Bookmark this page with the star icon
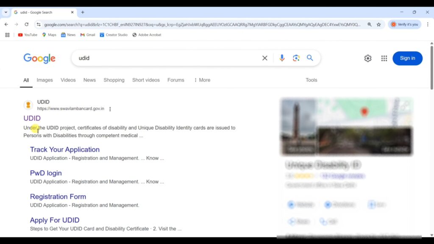Screen dimensions: 434x244 tap(378, 24)
